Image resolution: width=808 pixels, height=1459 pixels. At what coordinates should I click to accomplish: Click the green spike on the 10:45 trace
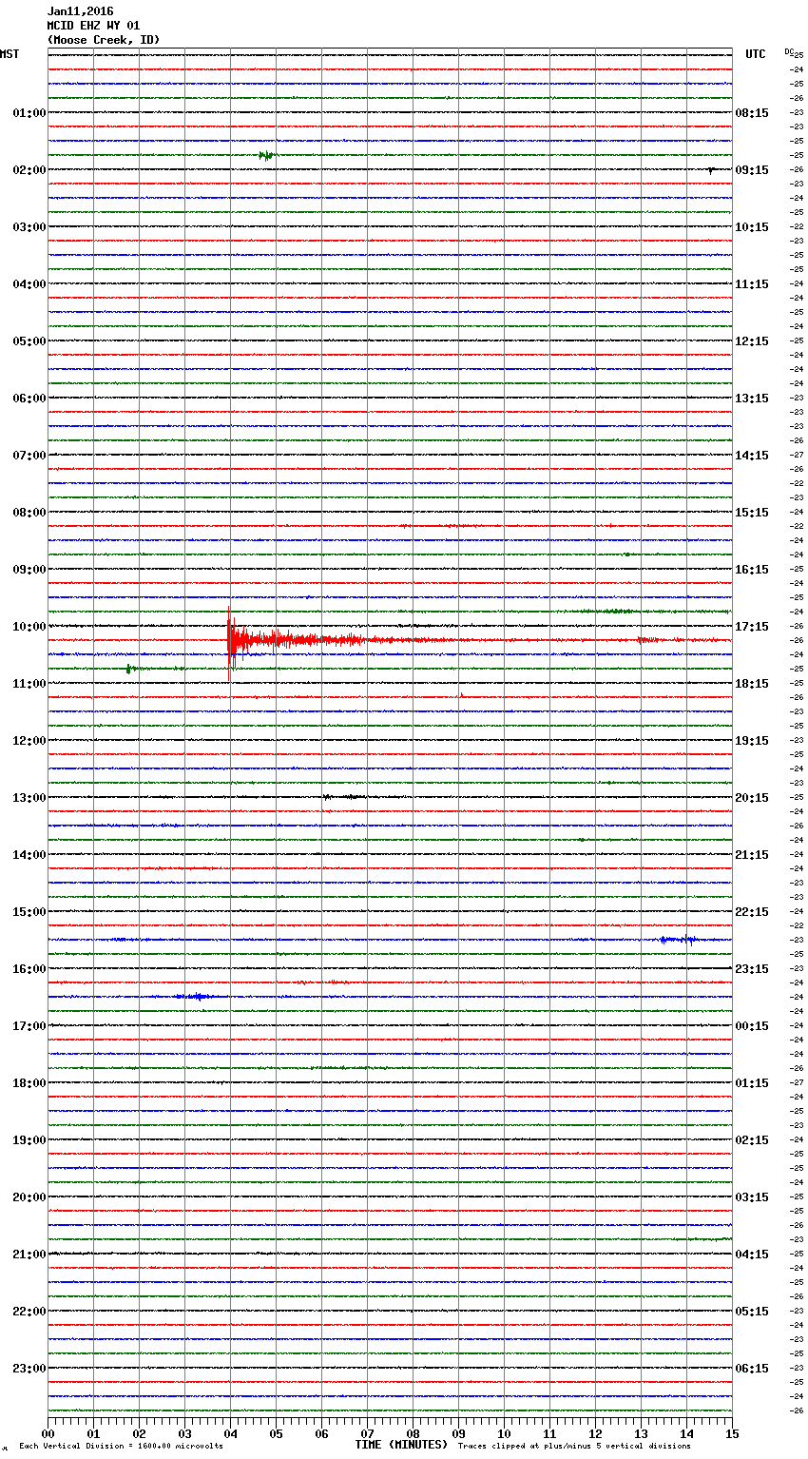[128, 669]
